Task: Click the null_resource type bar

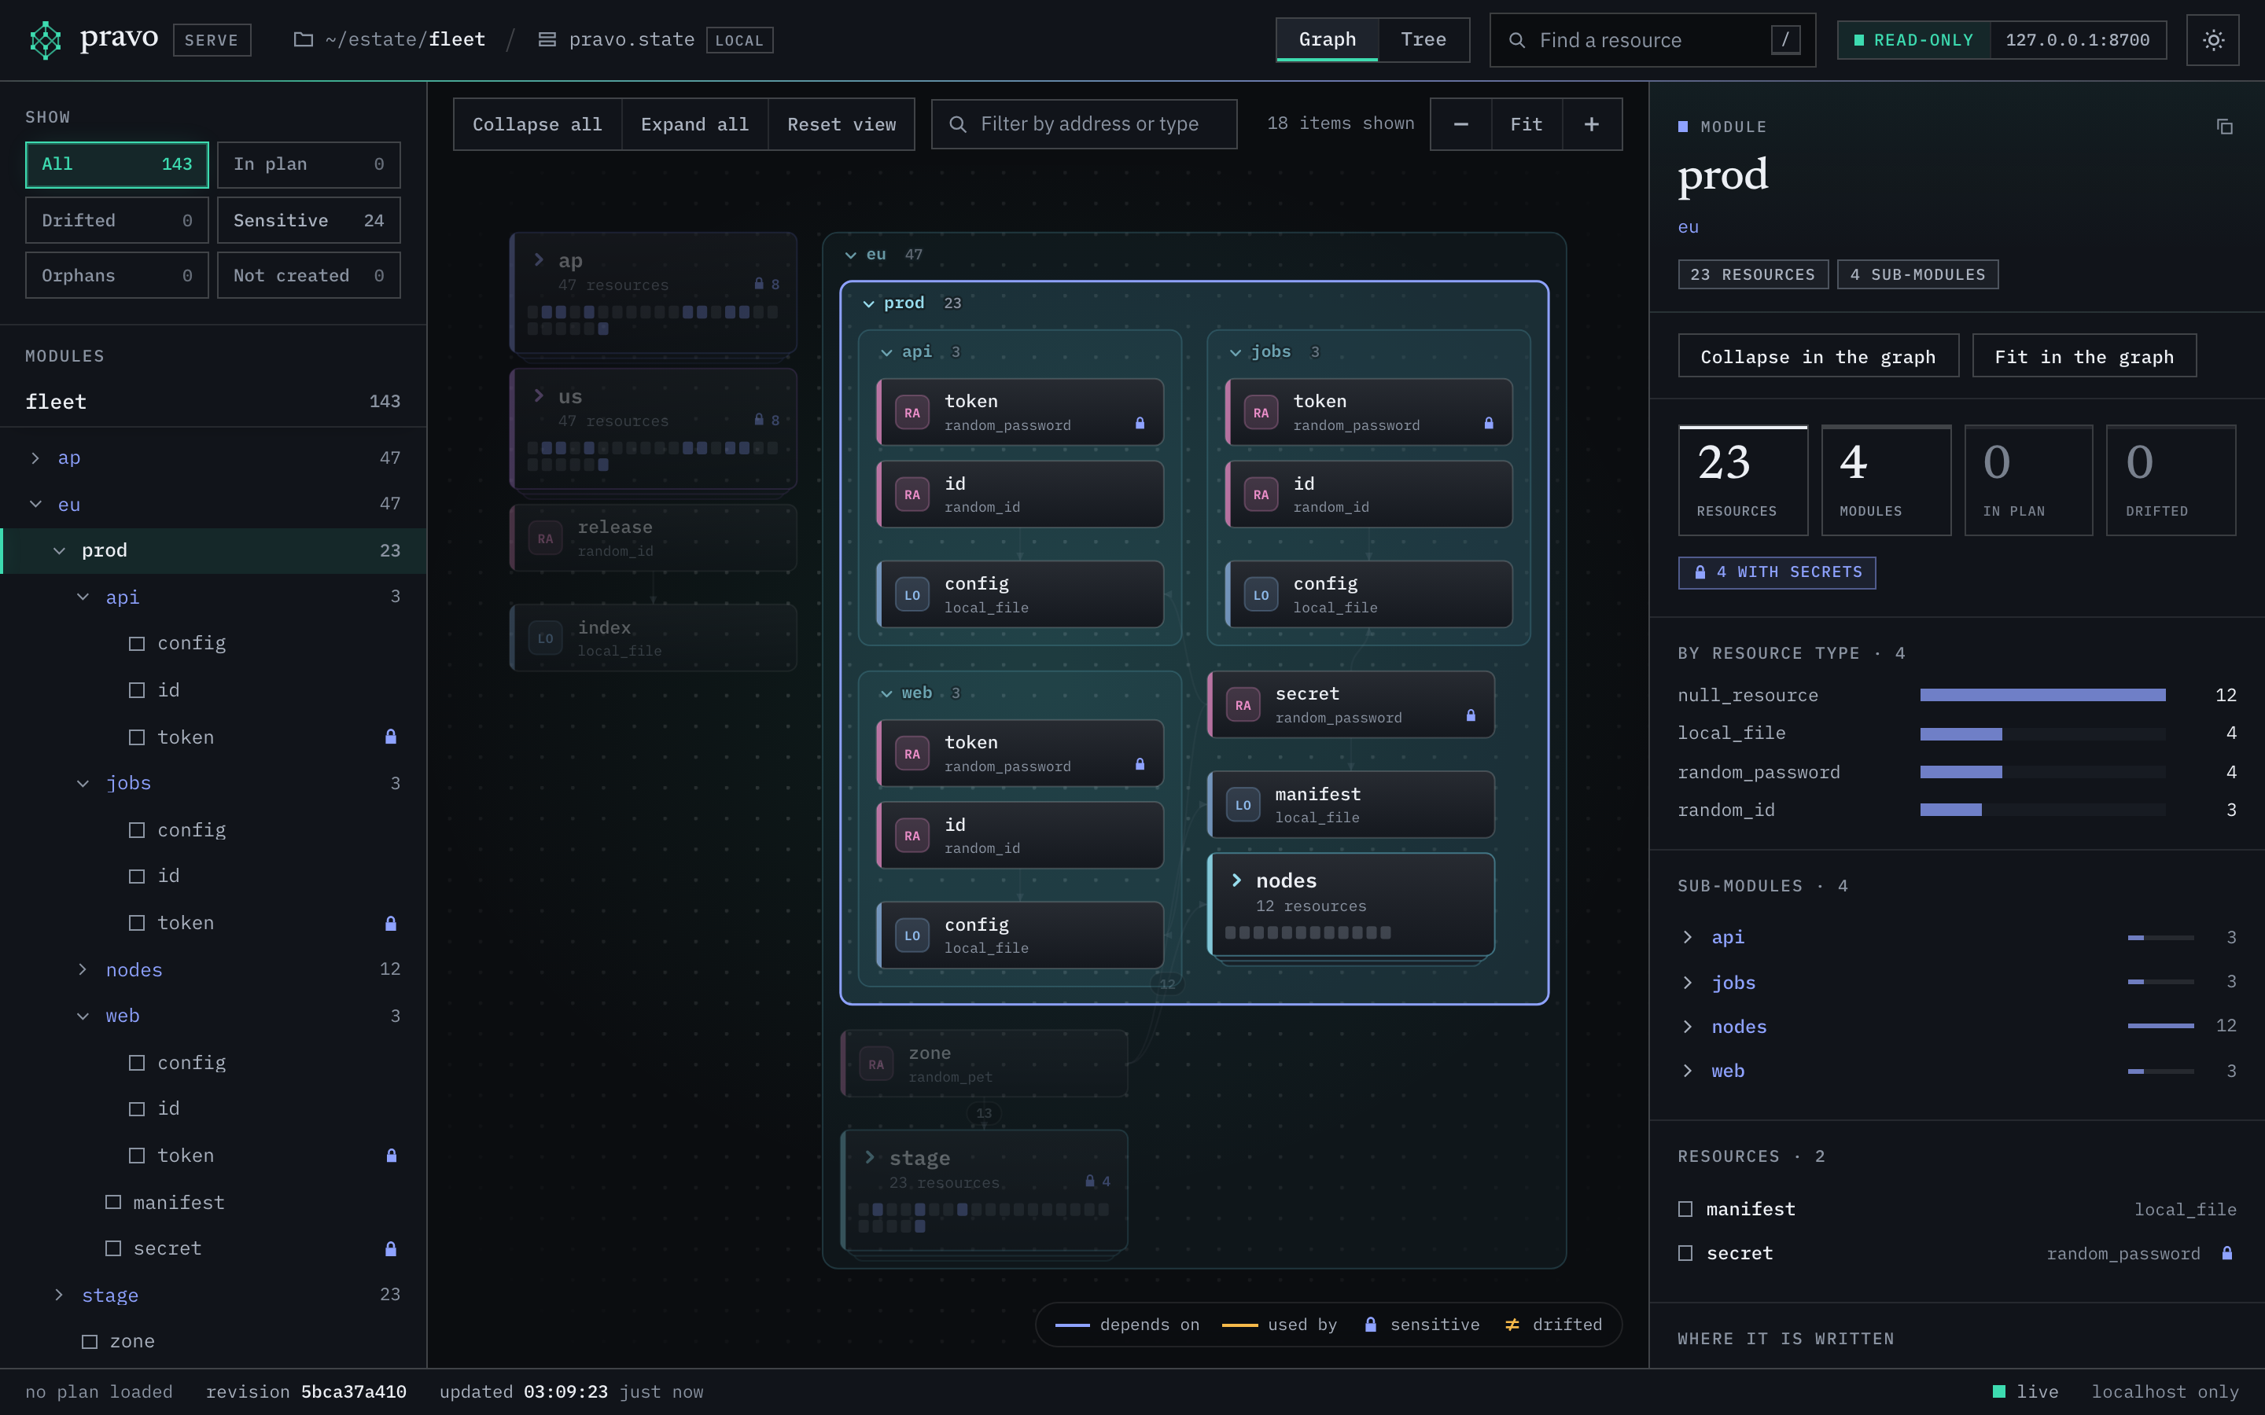Action: (2042, 696)
